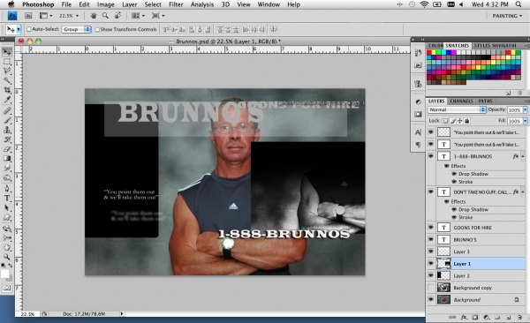The height and width of the screenshot is (323, 530).
Task: Click the foreground color box
Action: click(4, 274)
